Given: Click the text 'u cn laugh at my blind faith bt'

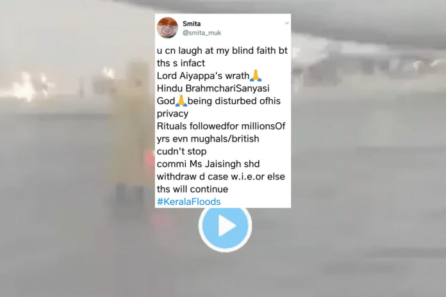Looking at the screenshot, I should (x=222, y=51).
